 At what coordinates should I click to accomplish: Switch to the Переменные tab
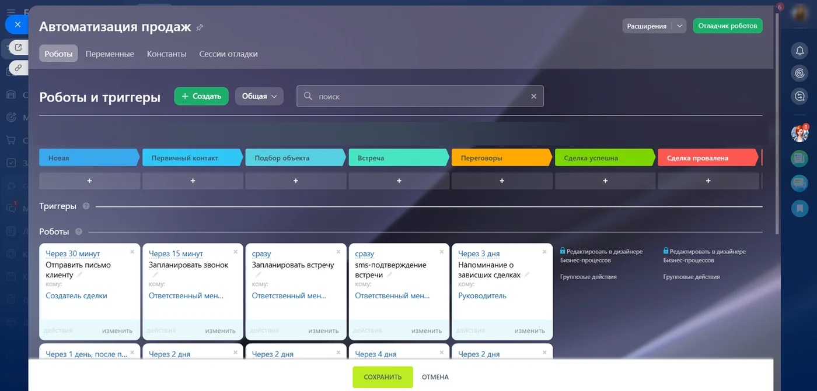(x=110, y=54)
